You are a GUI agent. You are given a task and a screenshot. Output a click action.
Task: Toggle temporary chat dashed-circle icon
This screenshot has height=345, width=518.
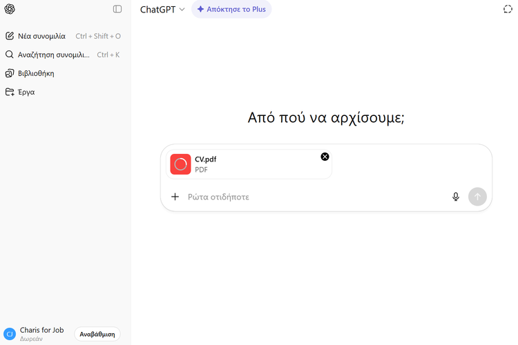(508, 10)
